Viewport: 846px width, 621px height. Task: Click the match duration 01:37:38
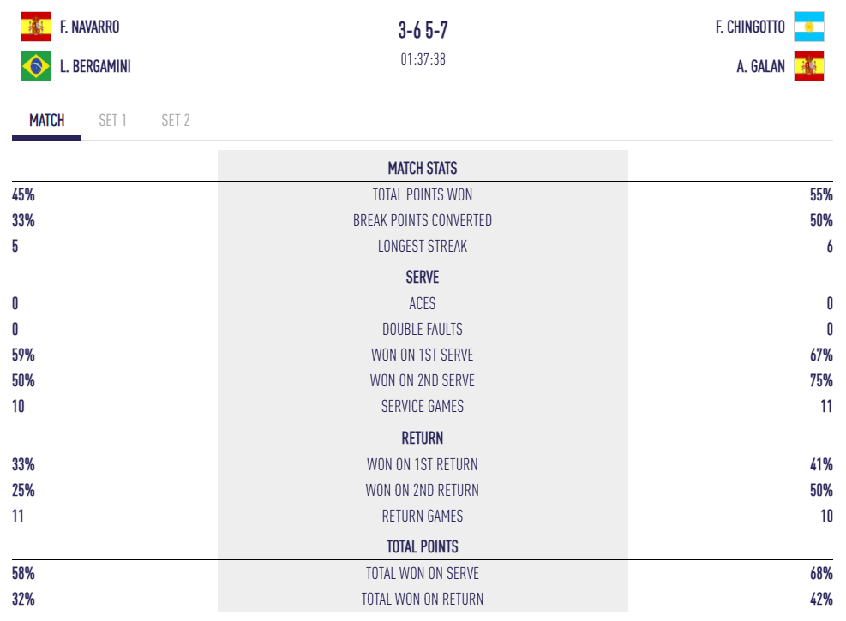pyautogui.click(x=423, y=60)
